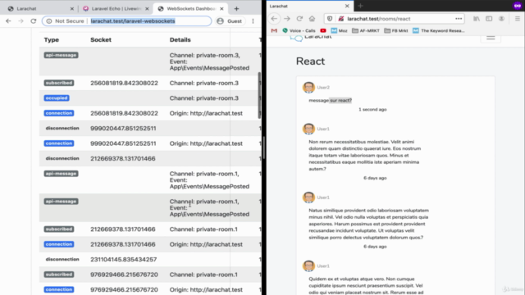Open the Guest profile button in Chrome
The image size is (525, 295).
coord(230,21)
